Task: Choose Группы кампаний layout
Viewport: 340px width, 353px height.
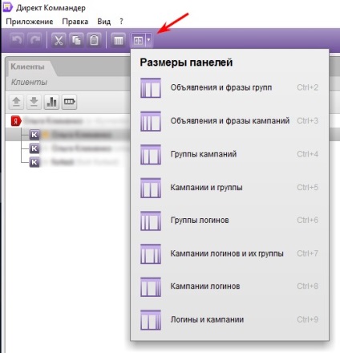Action: (229, 154)
